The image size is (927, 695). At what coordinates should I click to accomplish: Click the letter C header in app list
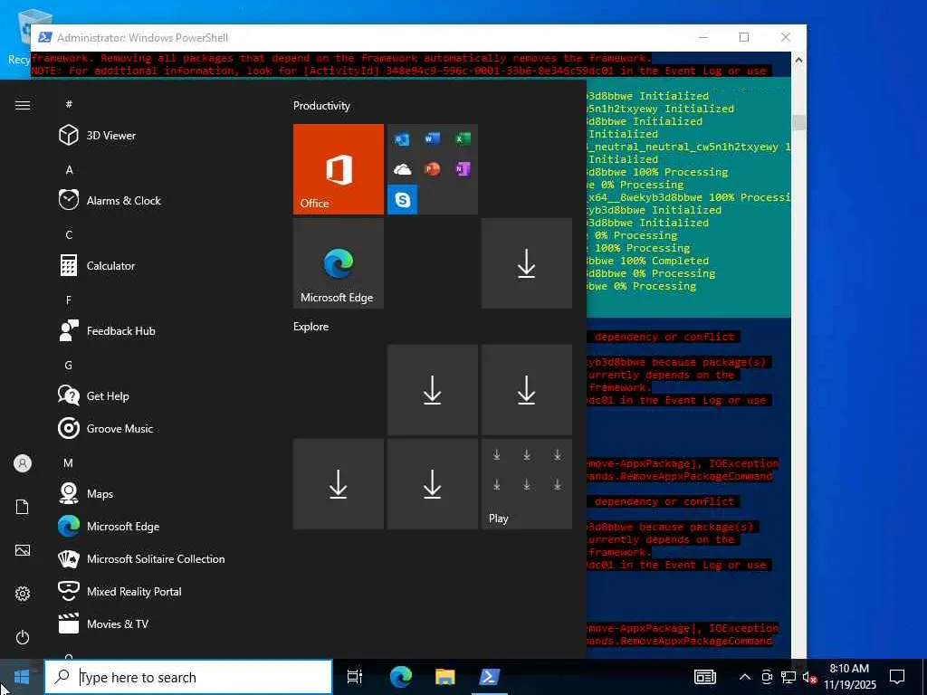click(69, 234)
